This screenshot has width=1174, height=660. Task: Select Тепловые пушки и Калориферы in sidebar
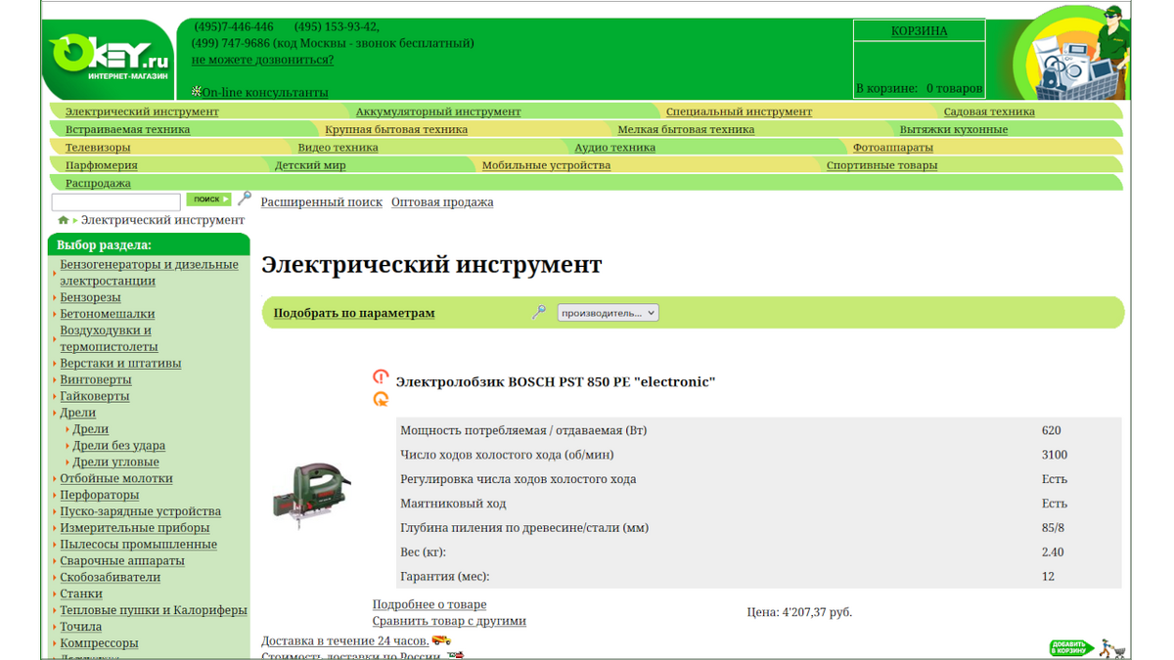pos(154,610)
